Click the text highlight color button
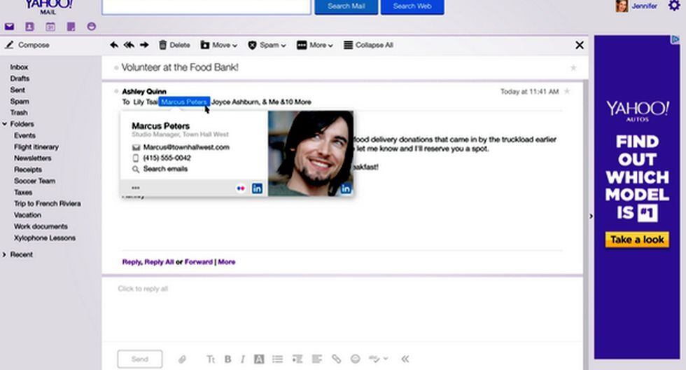The width and height of the screenshot is (686, 370). 259,359
